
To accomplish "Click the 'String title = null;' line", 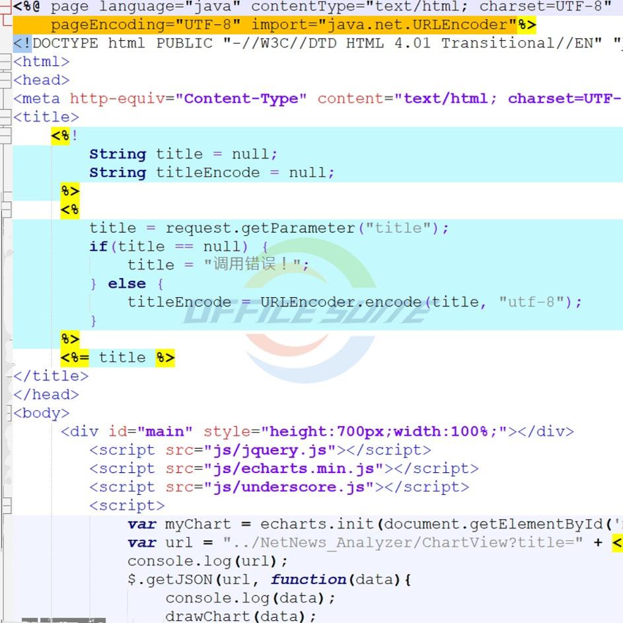I will (x=183, y=154).
